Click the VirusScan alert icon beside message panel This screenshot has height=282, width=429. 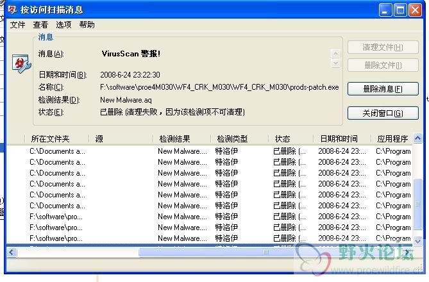click(21, 63)
